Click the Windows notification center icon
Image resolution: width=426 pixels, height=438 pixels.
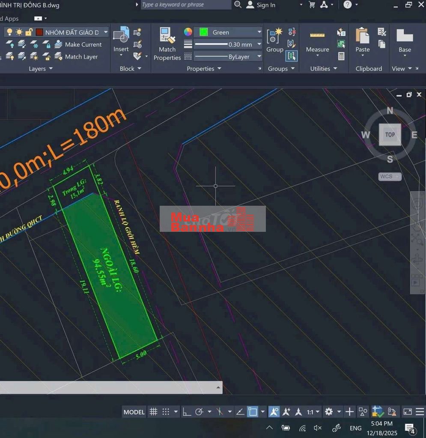point(409,428)
